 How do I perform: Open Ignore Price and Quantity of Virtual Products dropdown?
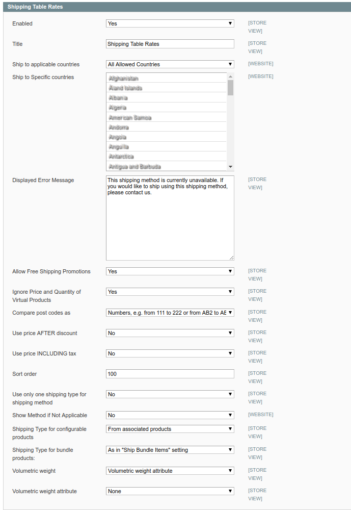[x=170, y=292]
